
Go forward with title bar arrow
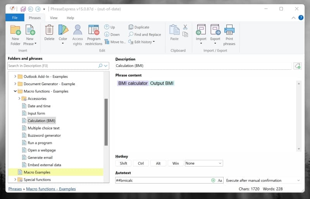click(38, 9)
